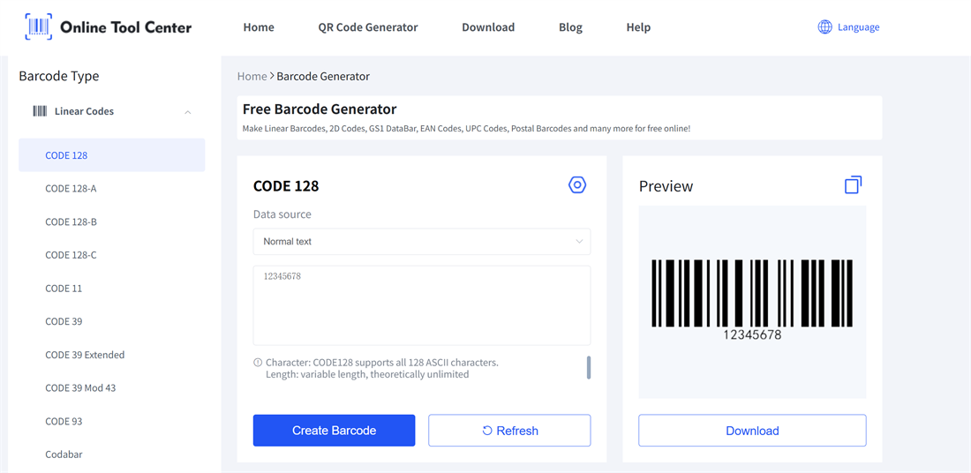Select Codabar in the barcode list
This screenshot has height=473, width=971.
coord(64,454)
